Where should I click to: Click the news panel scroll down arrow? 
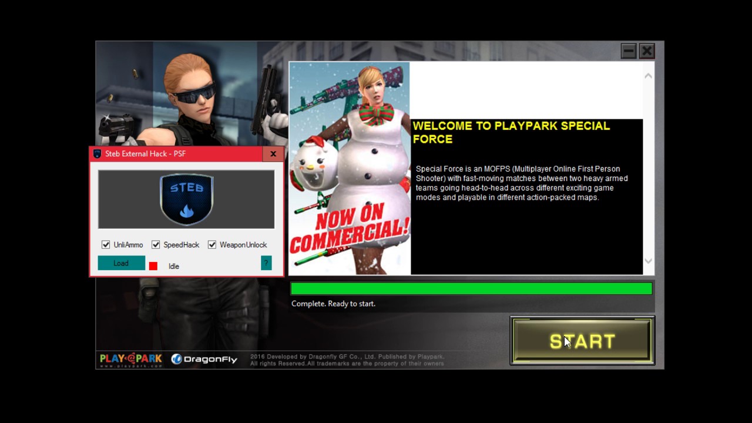coord(648,261)
